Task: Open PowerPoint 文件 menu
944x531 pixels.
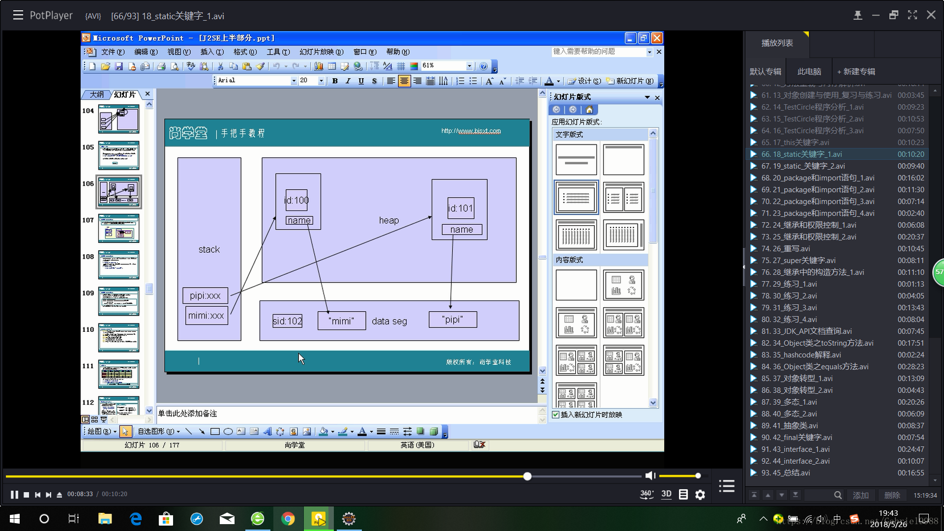Action: pos(113,52)
